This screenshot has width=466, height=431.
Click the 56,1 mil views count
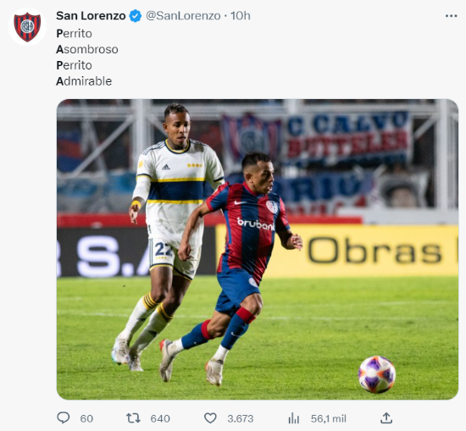point(329,419)
